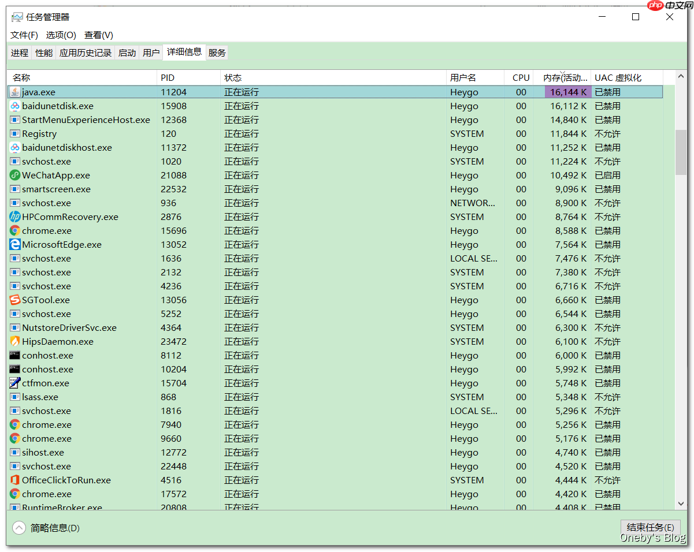
Task: Click the OfficeClickToRun.exe Office icon
Action: click(14, 480)
